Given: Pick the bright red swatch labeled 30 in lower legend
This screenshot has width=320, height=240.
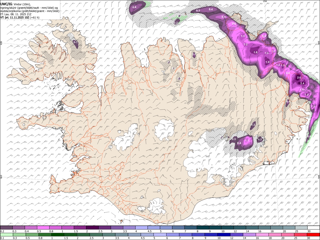Looking at the screenshot, I should (x=313, y=234).
